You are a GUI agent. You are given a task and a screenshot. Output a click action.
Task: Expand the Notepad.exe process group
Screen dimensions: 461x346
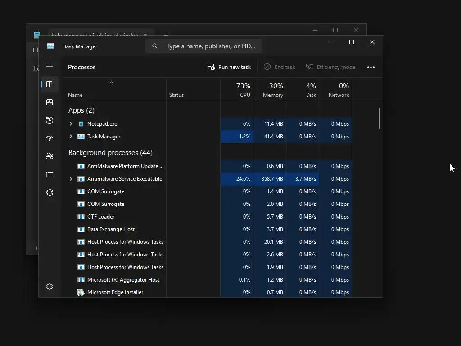[71, 124]
